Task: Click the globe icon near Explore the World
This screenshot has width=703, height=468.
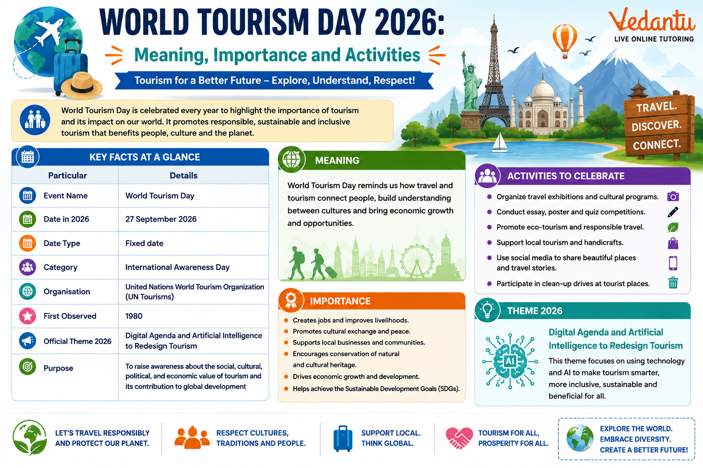Action: [x=580, y=438]
